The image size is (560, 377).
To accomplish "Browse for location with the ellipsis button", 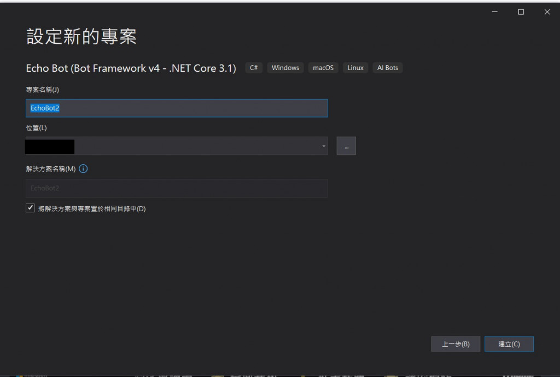I will coord(346,146).
